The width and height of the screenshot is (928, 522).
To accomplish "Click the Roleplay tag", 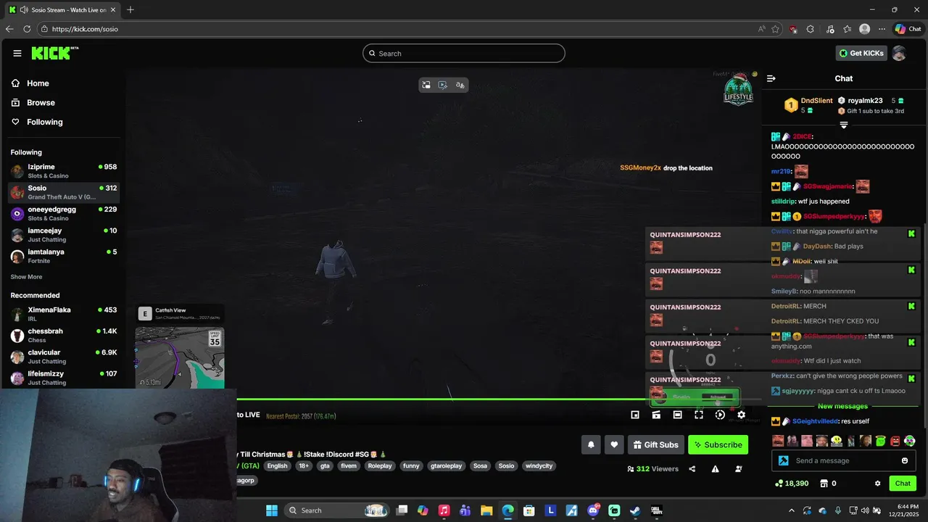I will click(x=380, y=466).
